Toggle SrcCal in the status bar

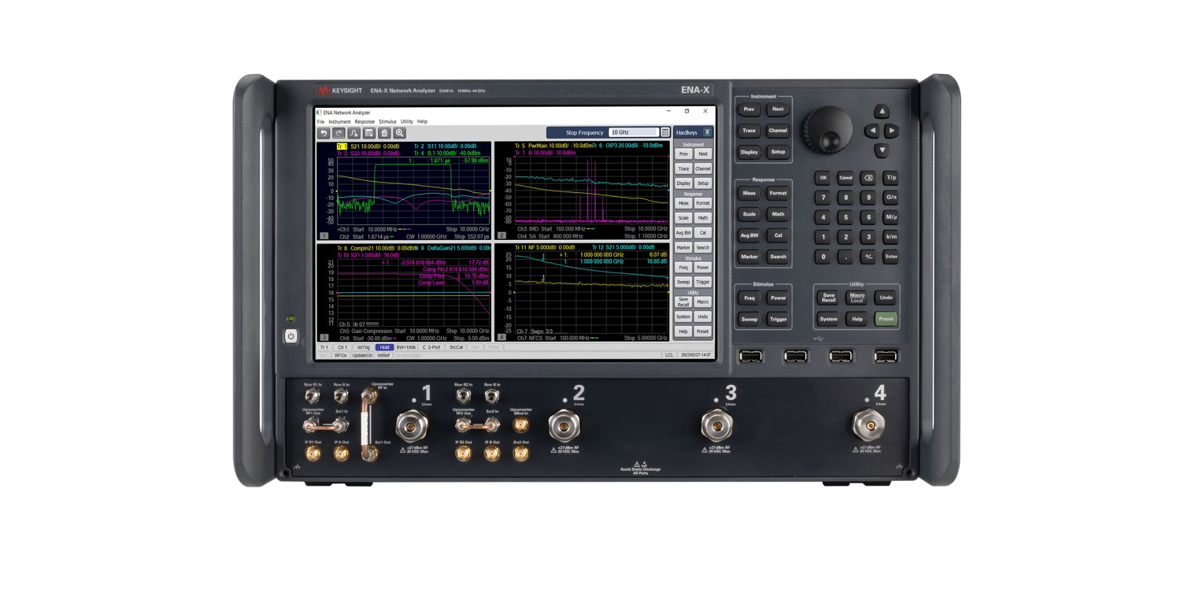coord(456,347)
